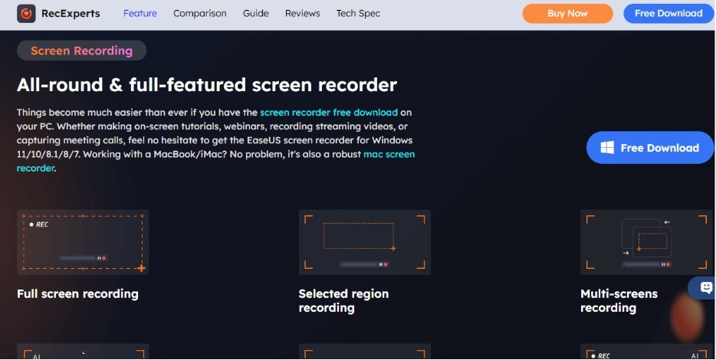The height and width of the screenshot is (360, 716).
Task: Click the RecExperts logo icon
Action: tap(26, 14)
